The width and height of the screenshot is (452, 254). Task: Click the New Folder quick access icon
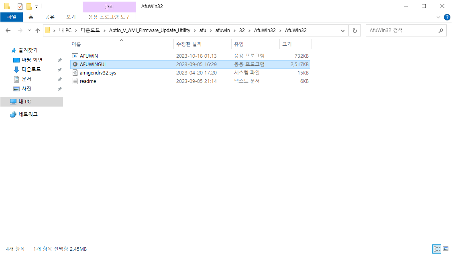[x=29, y=6]
